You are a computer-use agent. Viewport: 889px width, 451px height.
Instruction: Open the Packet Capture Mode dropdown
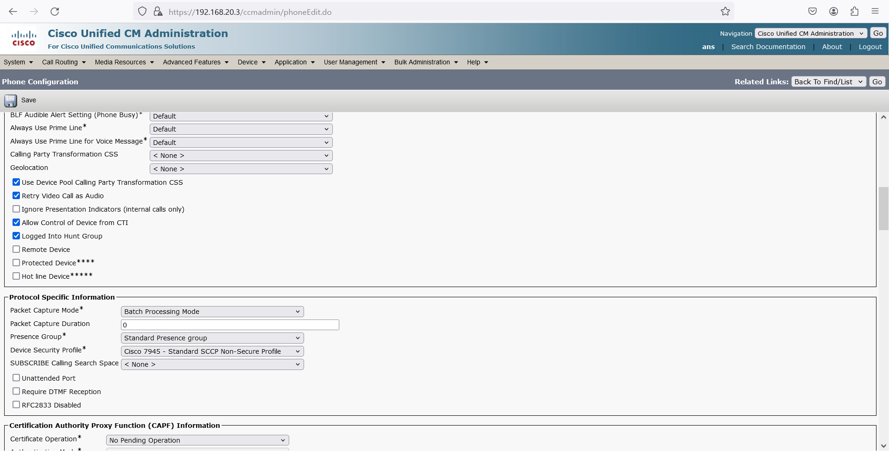point(212,312)
